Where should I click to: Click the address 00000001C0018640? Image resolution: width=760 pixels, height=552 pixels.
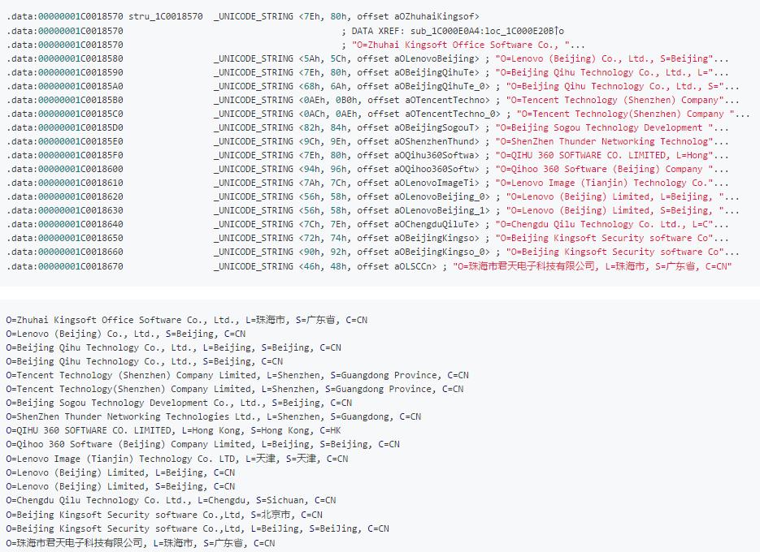point(80,224)
